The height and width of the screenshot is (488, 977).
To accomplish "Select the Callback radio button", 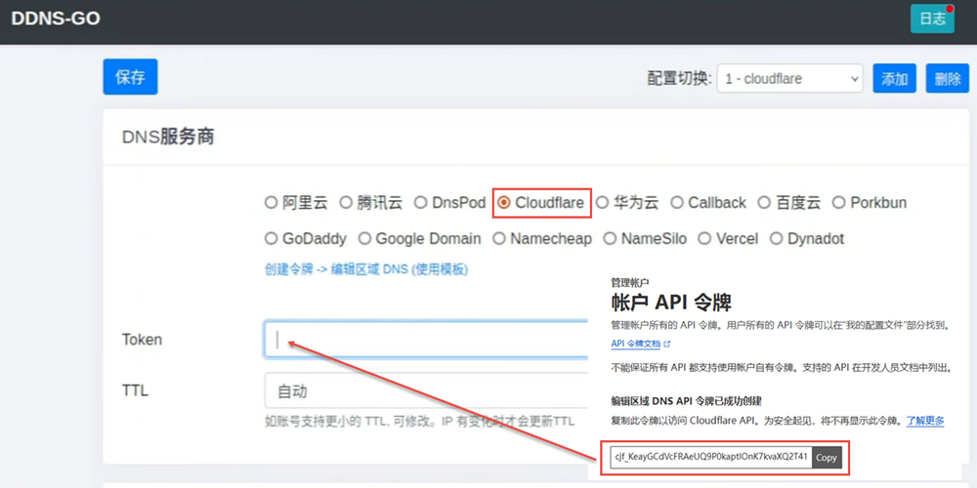I will (677, 203).
